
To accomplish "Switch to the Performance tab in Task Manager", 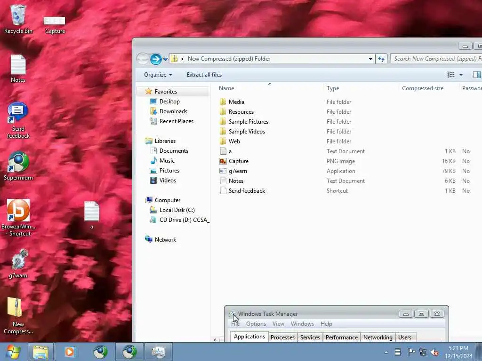I will 342,337.
